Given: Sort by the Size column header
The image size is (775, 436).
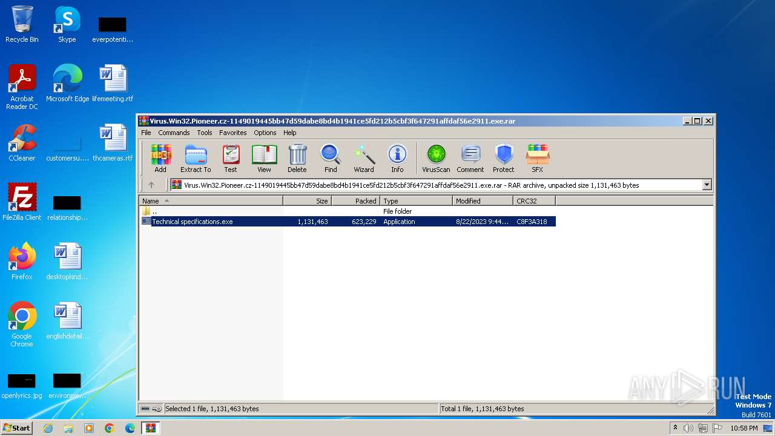Looking at the screenshot, I should (x=307, y=201).
